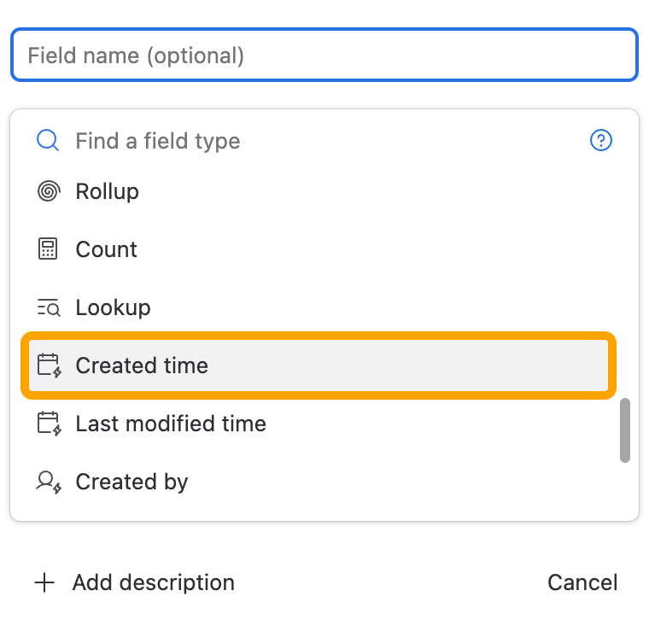Focus the Find a field type search box
This screenshot has height=620, width=649.
coord(323,141)
